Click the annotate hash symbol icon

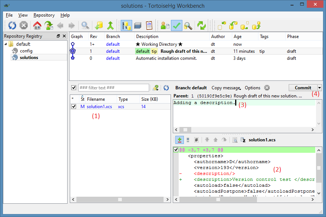point(196,140)
